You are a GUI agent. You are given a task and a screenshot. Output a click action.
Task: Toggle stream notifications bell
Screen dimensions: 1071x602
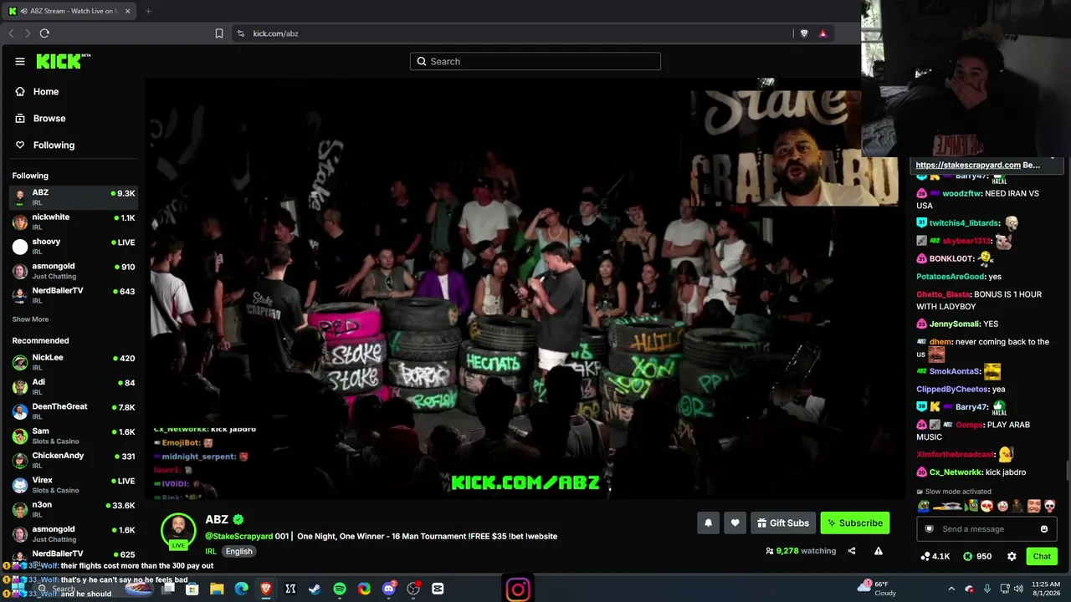coord(708,523)
